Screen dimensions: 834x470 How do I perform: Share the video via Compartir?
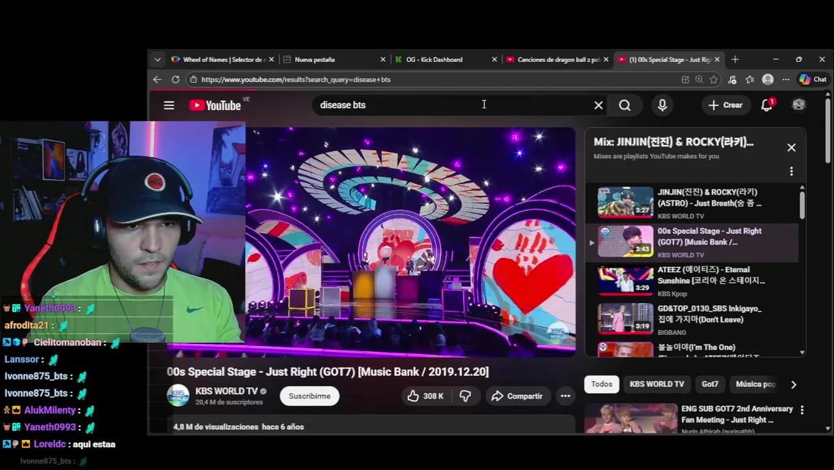pyautogui.click(x=517, y=396)
